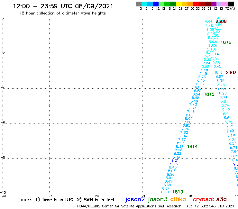The image size is (238, 209).
Task: Click the wave height value '8.48'
Action: coord(180,147)
